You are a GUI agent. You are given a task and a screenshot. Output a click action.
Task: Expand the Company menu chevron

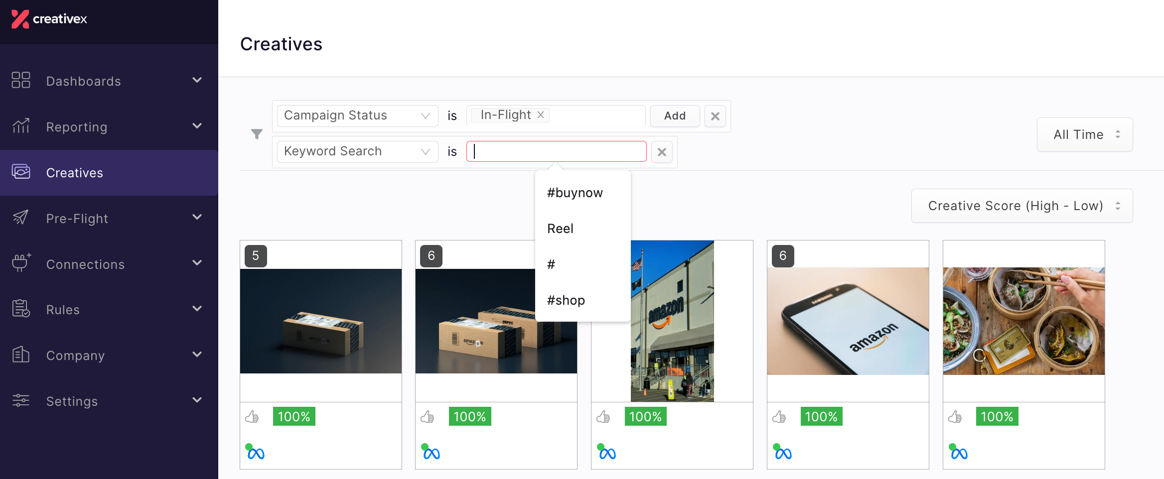(197, 355)
